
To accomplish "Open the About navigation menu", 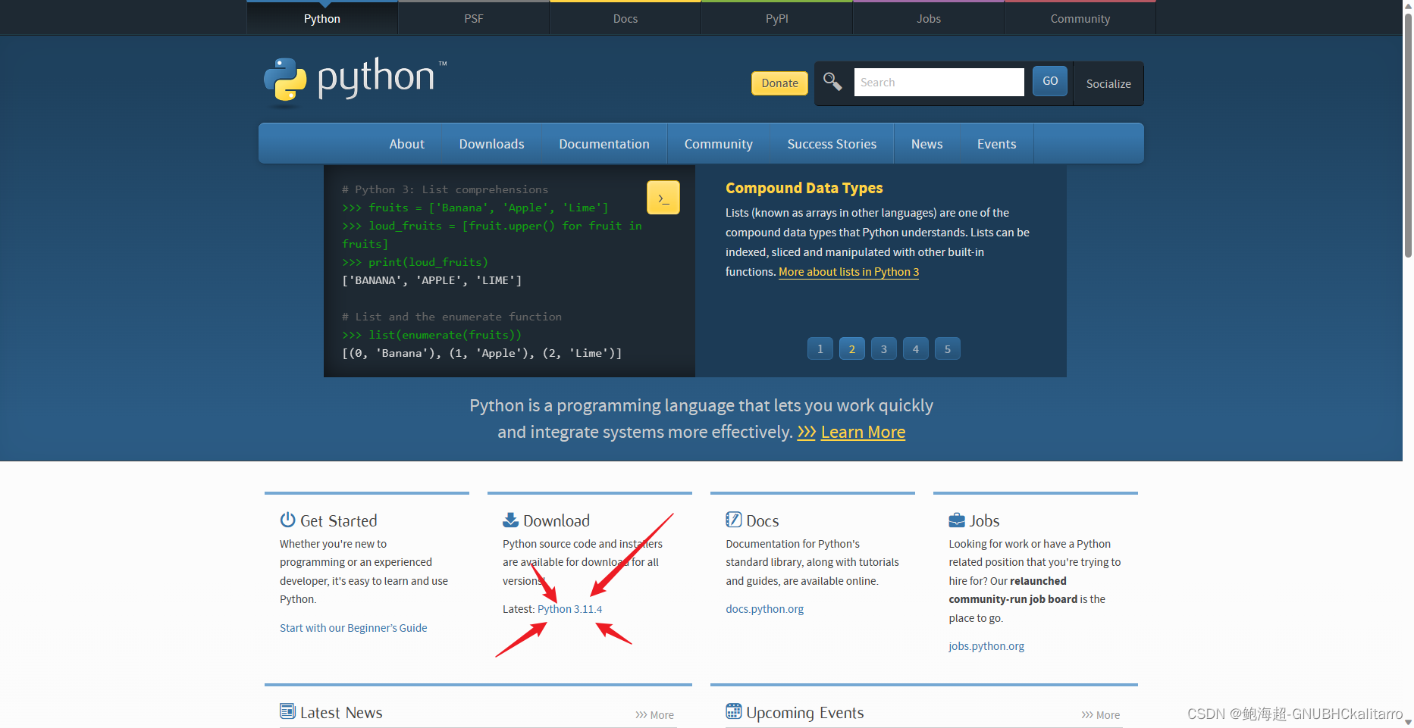I will pos(407,144).
